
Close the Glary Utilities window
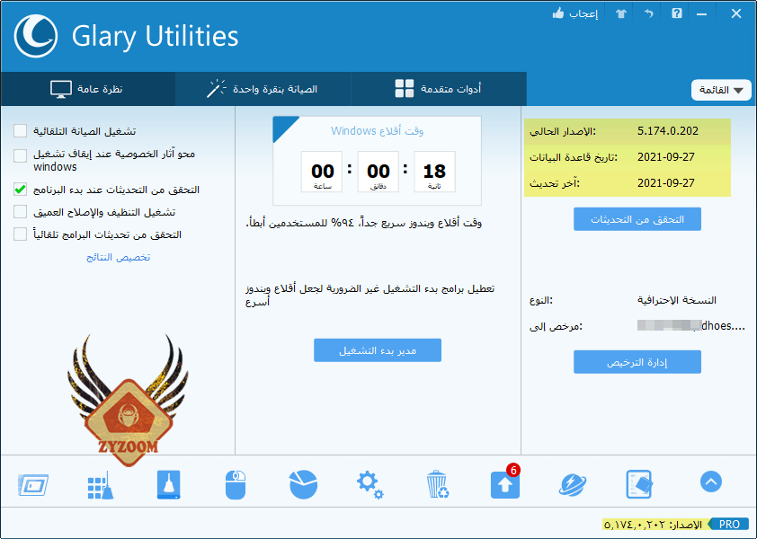(x=735, y=13)
